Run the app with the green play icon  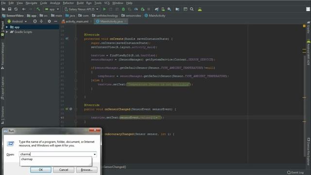coord(104,9)
